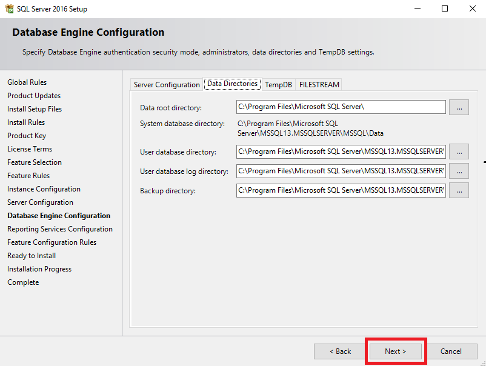Select the FILESTREAM tab

pos(319,85)
